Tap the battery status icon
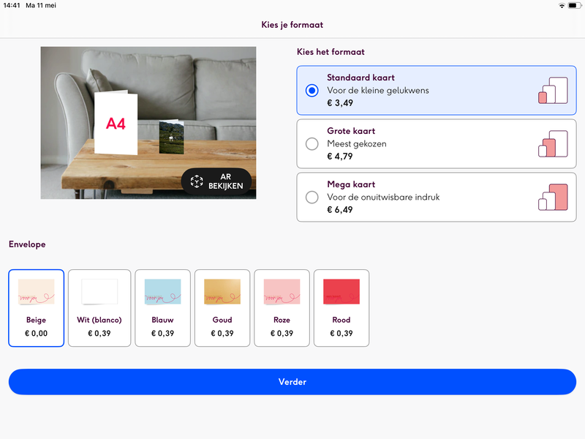Viewport: 585px width, 439px height. pos(574,6)
